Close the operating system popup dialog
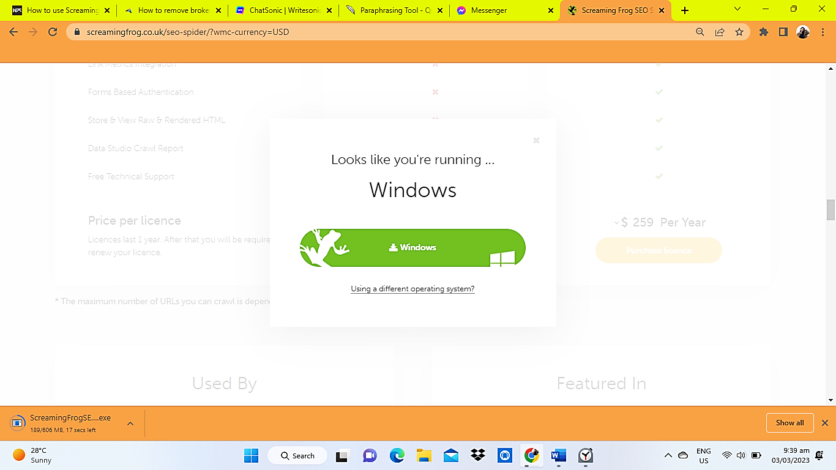Screen dimensions: 836x470 pos(536,140)
